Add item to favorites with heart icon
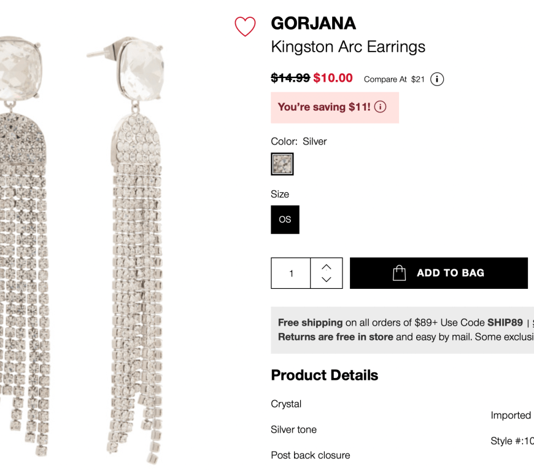The height and width of the screenshot is (475, 534). click(x=245, y=26)
